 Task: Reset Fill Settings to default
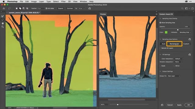pos(190,54)
